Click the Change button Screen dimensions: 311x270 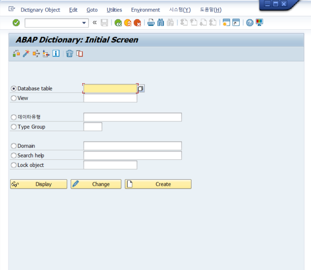tap(96, 184)
